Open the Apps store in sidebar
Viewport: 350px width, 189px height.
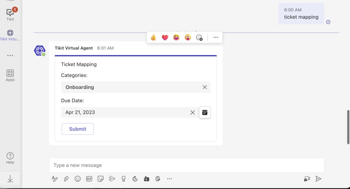click(x=10, y=75)
